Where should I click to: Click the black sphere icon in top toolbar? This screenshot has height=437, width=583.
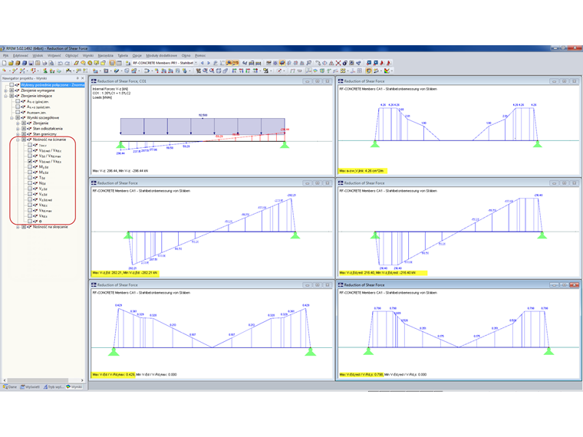pos(344,63)
